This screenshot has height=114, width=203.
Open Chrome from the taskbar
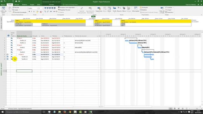(x=70, y=112)
